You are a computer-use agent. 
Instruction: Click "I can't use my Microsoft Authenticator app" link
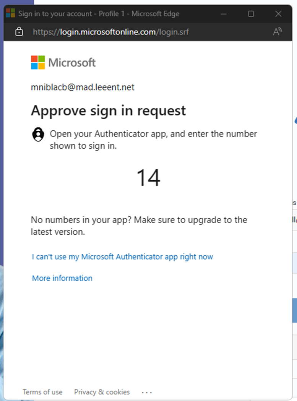click(x=122, y=257)
